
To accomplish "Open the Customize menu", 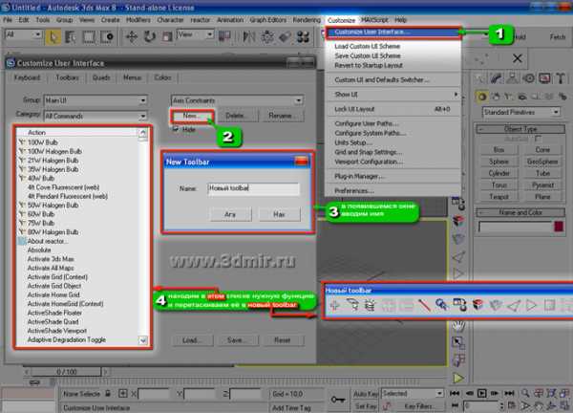I will tap(341, 20).
